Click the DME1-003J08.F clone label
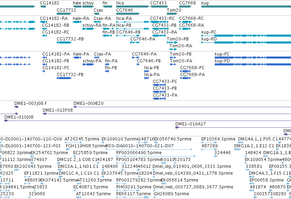291x199 pixels. (31, 103)
